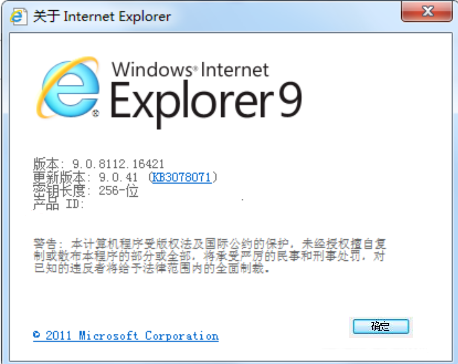Click the 密钥长度 label
Screen dimensions: 458x364
click(x=59, y=191)
